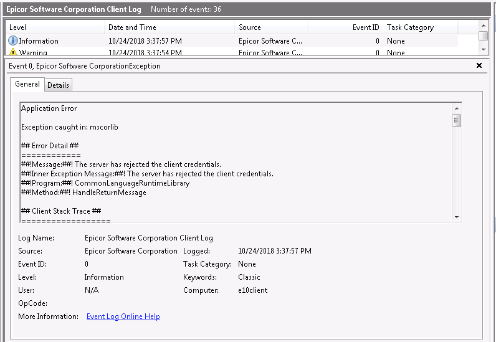Select the Information event row at 3:37:57 PM

232,41
